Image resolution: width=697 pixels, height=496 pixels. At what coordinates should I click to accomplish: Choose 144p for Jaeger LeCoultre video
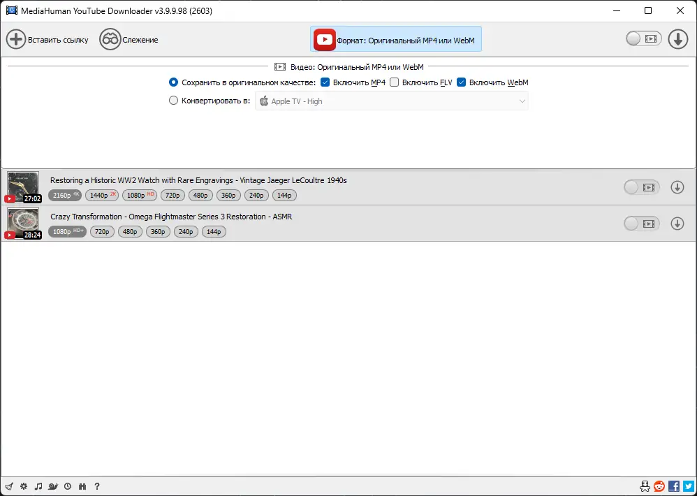point(284,195)
